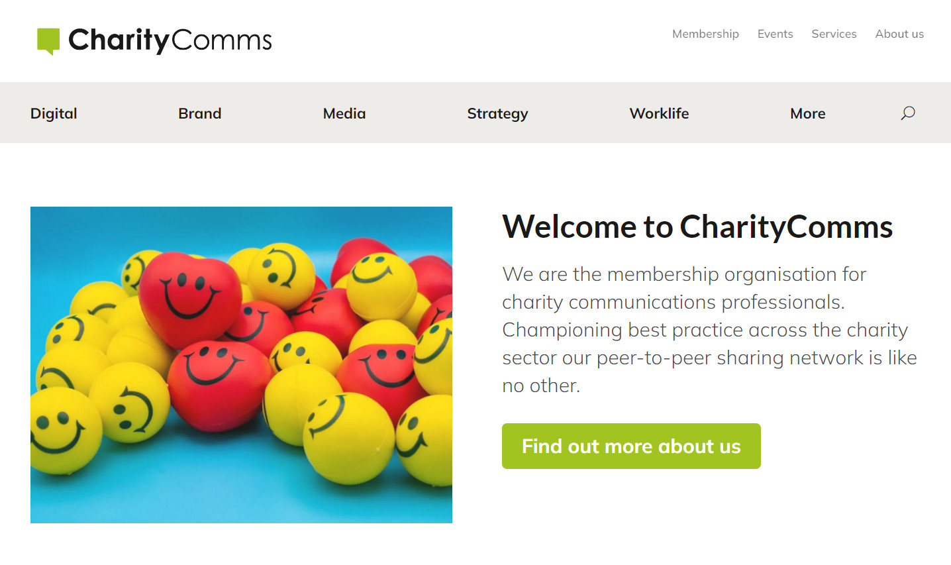951x565 pixels.
Task: Click the search magnifier icon
Action: pos(907,113)
